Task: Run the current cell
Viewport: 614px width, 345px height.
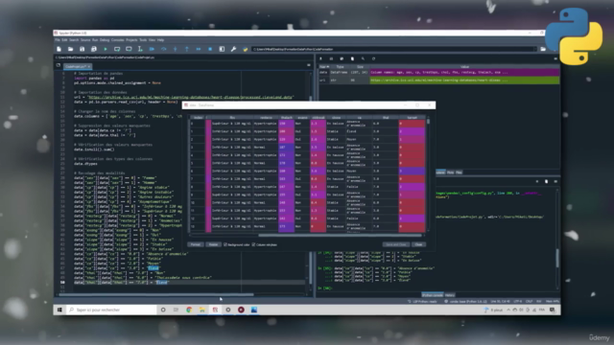Action: pos(117,49)
